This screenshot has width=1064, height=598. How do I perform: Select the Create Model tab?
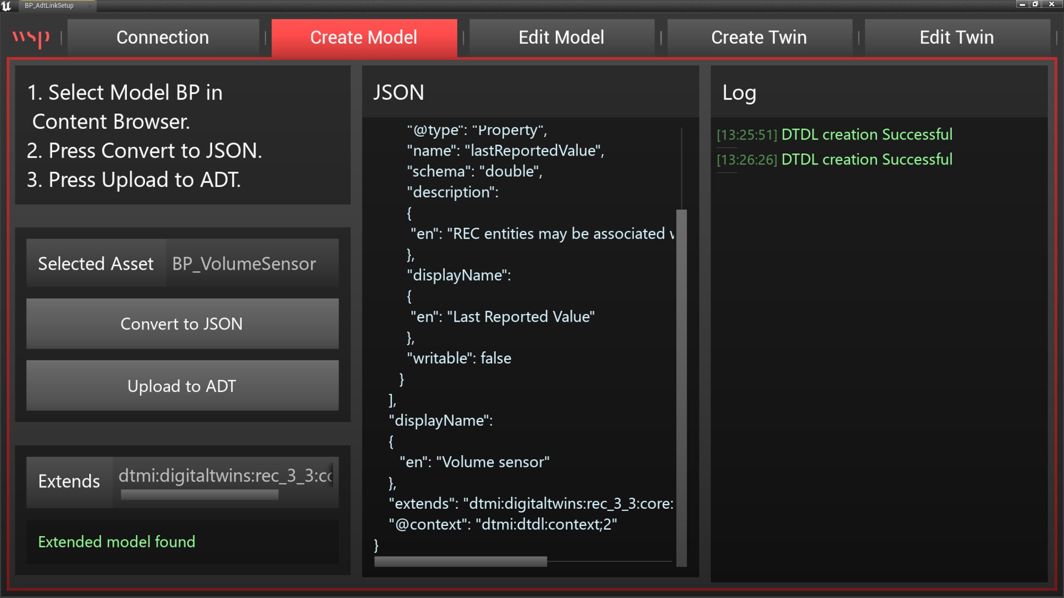(364, 37)
